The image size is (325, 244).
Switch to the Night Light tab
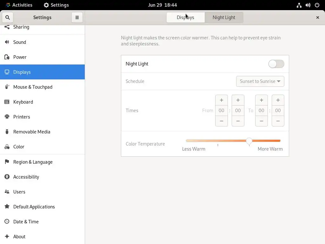tap(224, 17)
